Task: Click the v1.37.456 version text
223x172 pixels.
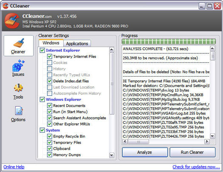Action: click(67, 17)
